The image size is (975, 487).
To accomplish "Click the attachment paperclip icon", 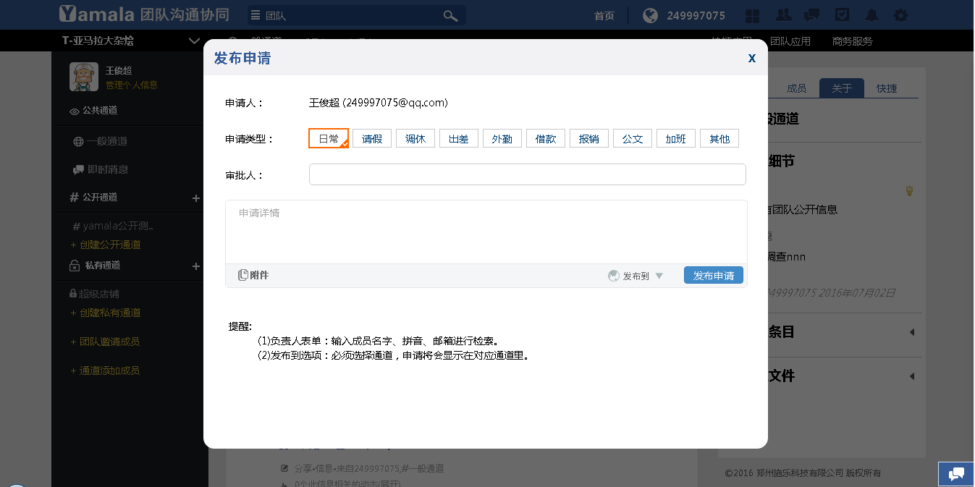I will pos(243,275).
